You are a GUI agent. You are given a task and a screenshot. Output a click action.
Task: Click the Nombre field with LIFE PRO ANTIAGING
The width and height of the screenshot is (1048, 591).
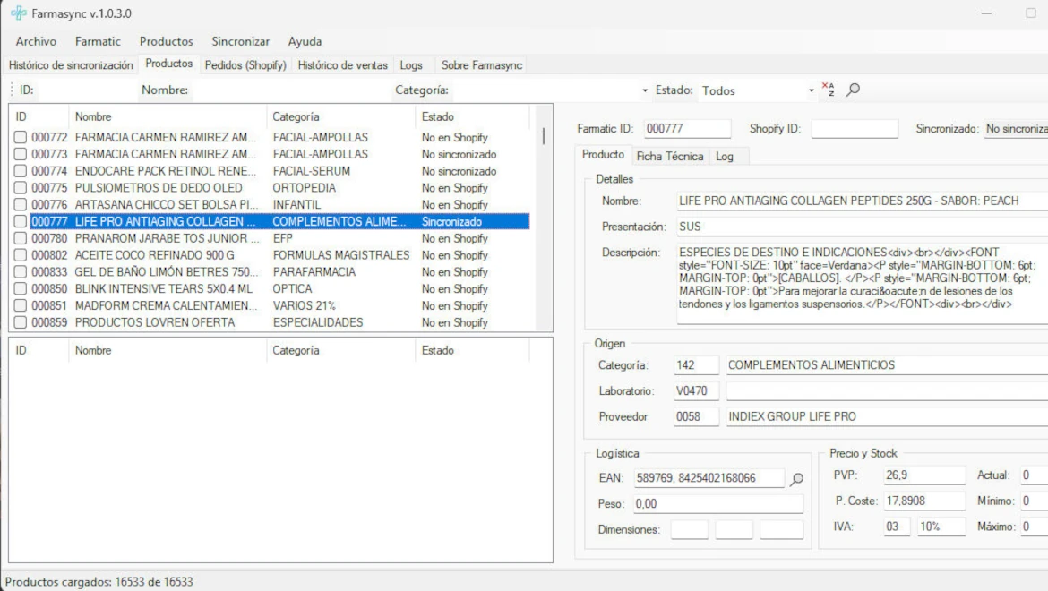click(x=863, y=201)
